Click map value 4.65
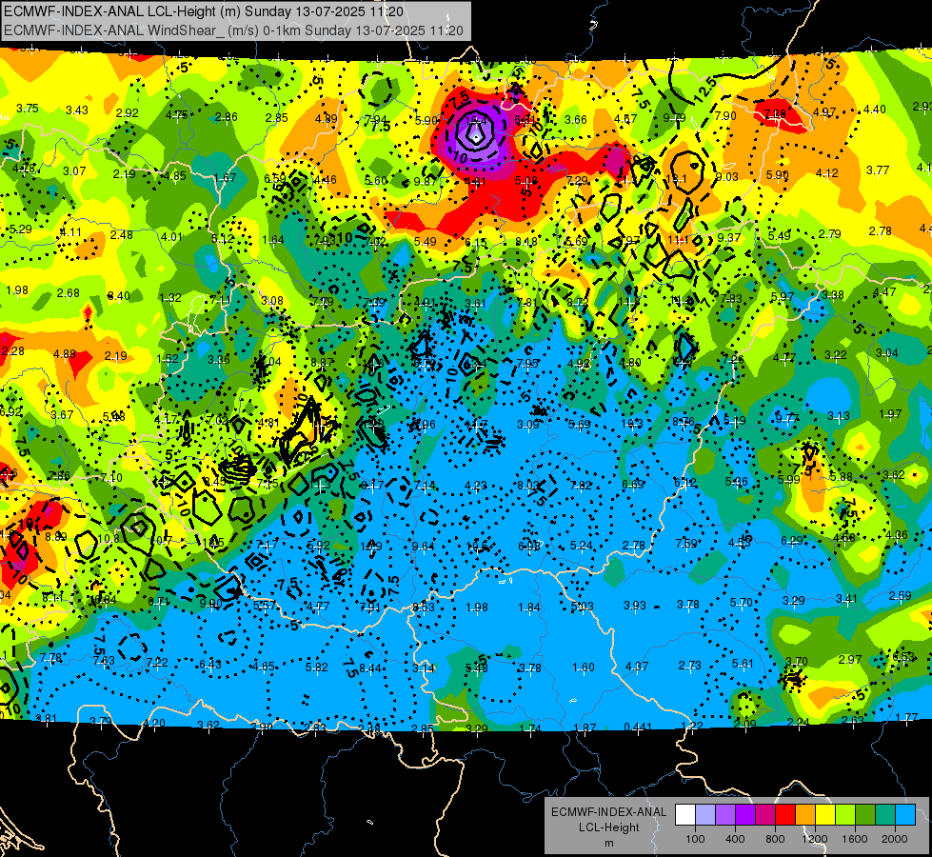The width and height of the screenshot is (932, 857). pos(264,667)
